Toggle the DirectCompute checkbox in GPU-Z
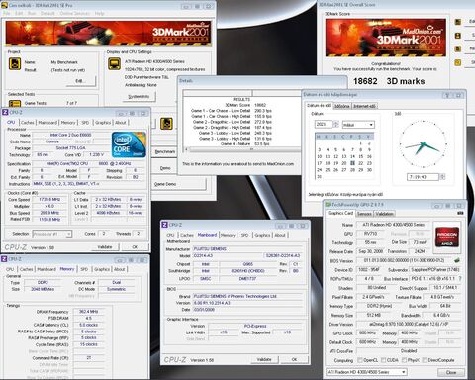 coord(425,360)
